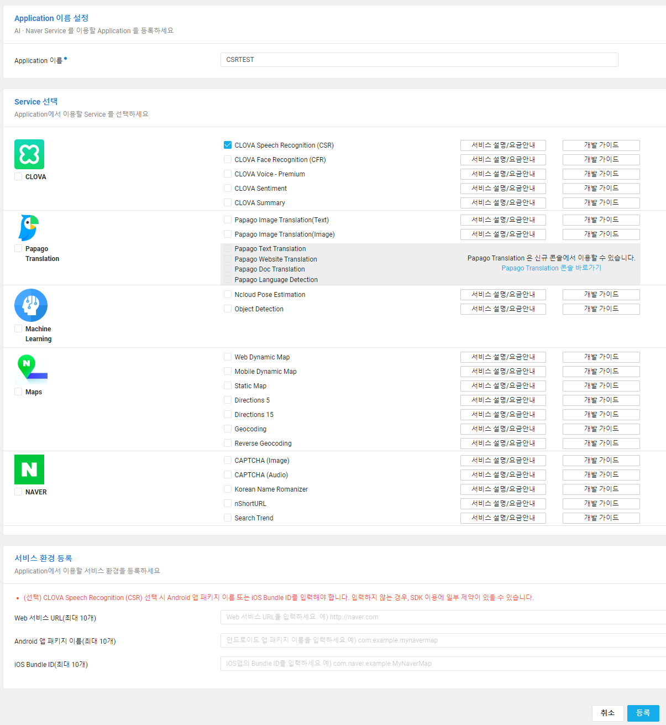Follow the Papago Translation 콘솔 바로가기 link
666x725 pixels.
tap(551, 268)
